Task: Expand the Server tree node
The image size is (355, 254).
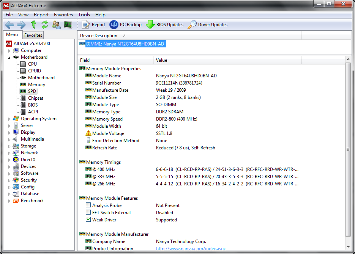Action: [x=9, y=126]
